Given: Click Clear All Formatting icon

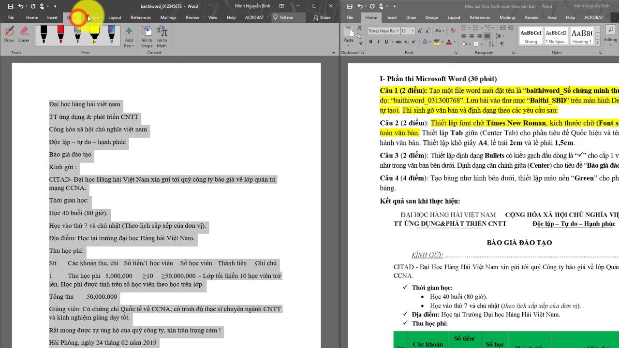Looking at the screenshot, I should pyautogui.click(x=453, y=30).
